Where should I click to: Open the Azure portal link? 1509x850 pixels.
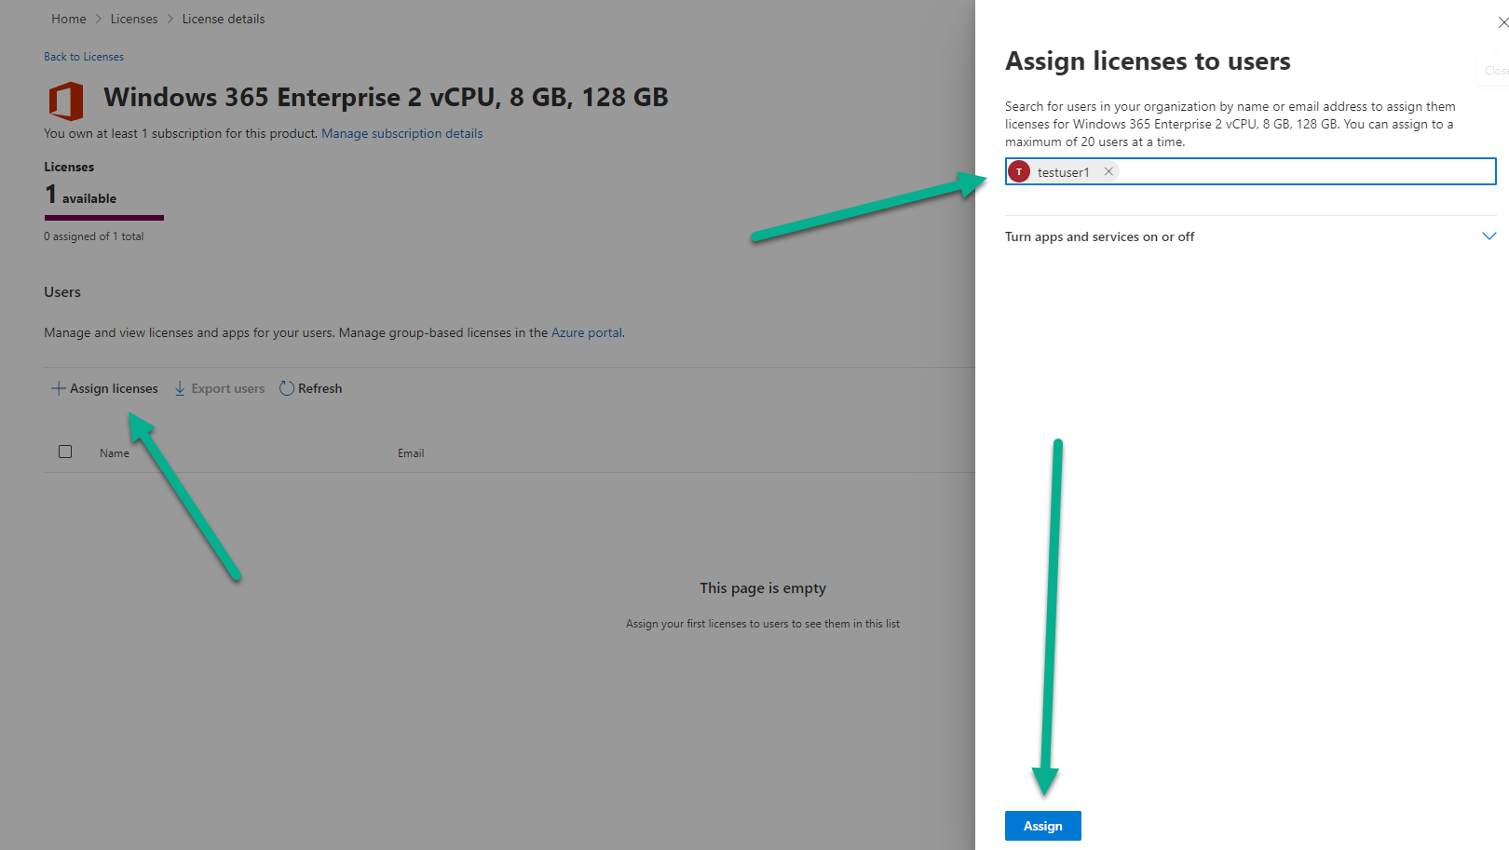587,332
